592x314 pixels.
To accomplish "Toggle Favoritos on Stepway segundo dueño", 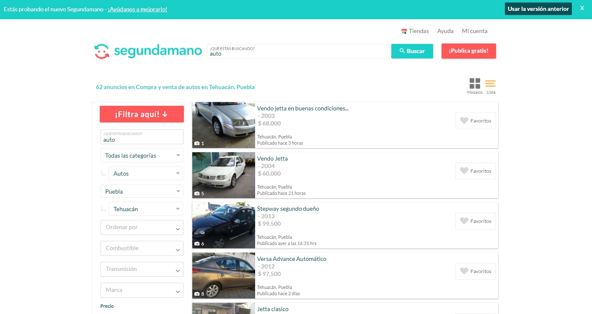I will point(476,221).
